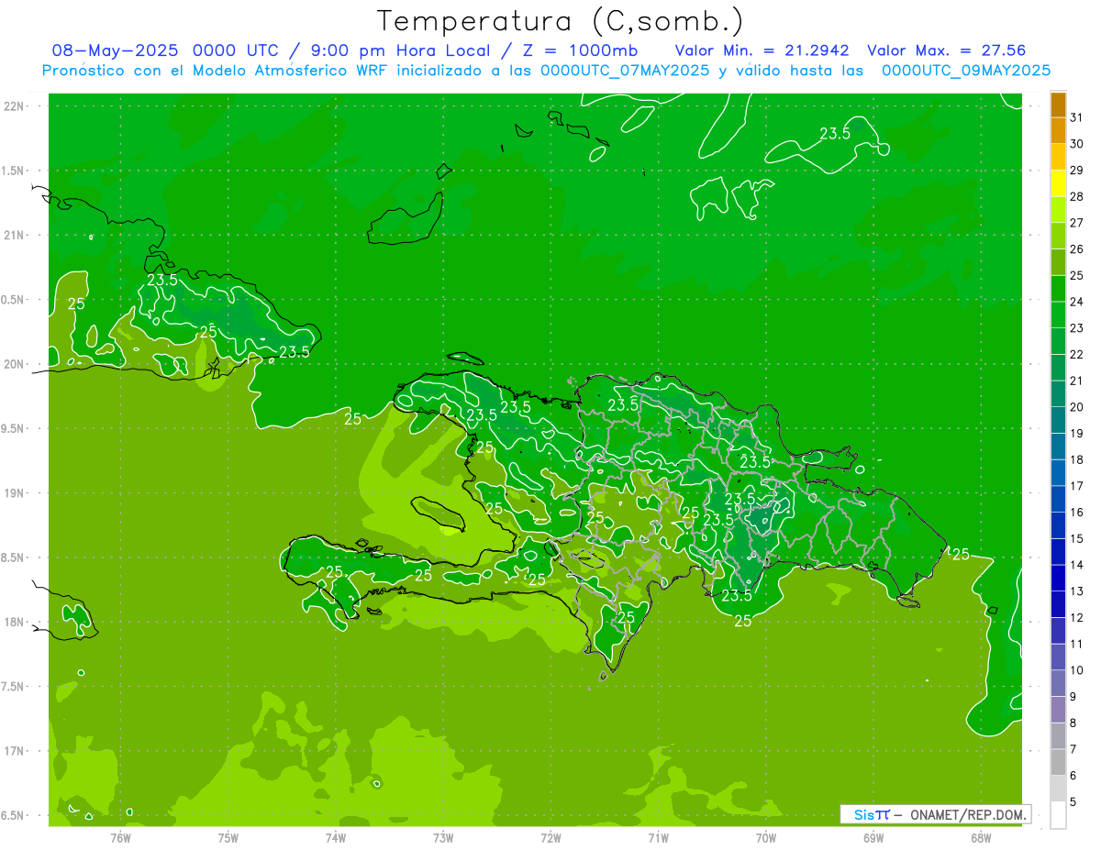Click the colorbar label '20'
This screenshot has height=850, width=1101.
(x=1076, y=407)
